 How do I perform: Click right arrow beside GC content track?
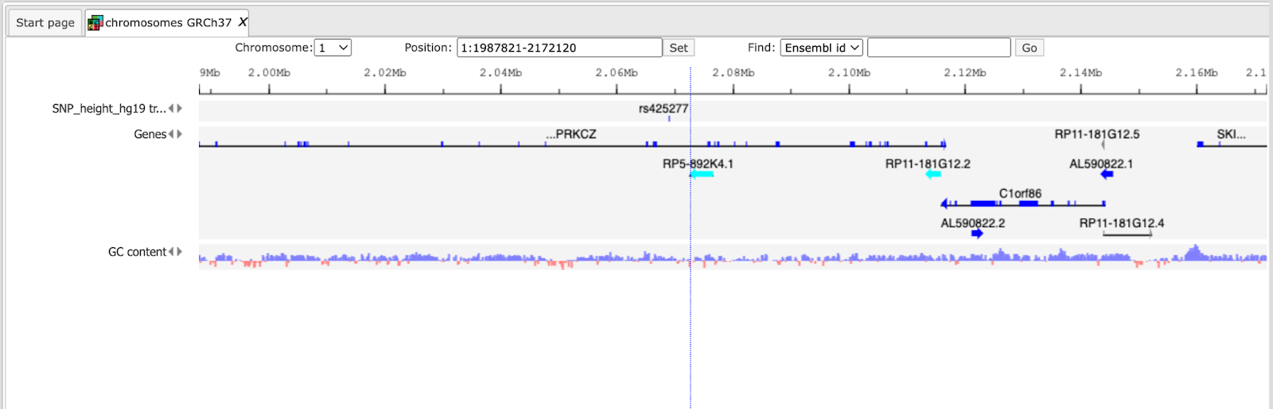[180, 252]
